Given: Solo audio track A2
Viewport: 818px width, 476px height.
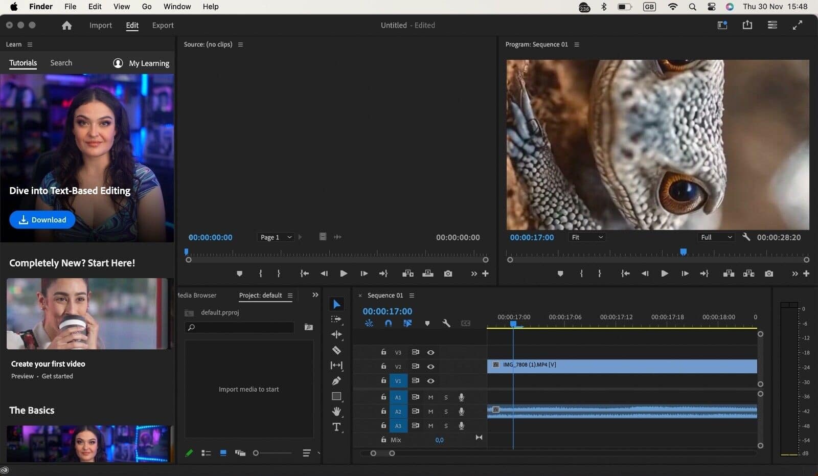Looking at the screenshot, I should pyautogui.click(x=446, y=412).
